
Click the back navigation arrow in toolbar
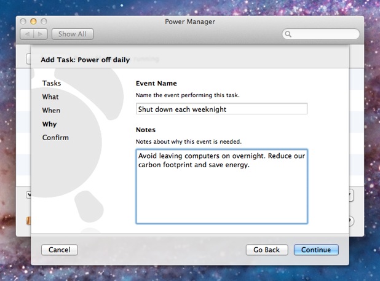tap(27, 34)
